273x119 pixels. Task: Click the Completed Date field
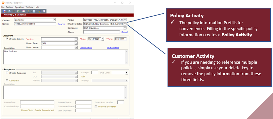pyautogui.click(x=84, y=106)
